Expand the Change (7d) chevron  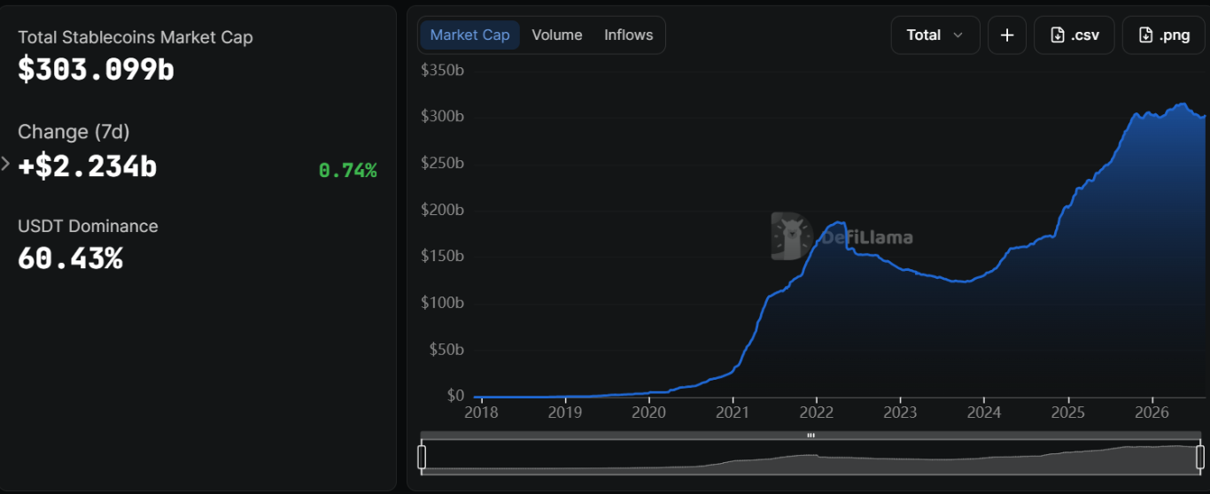pyautogui.click(x=5, y=164)
